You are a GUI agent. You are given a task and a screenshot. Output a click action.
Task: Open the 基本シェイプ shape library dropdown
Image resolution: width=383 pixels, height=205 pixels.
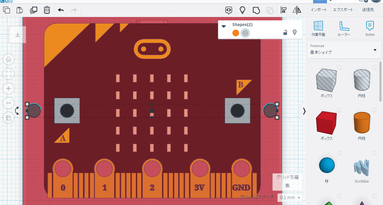pos(344,50)
